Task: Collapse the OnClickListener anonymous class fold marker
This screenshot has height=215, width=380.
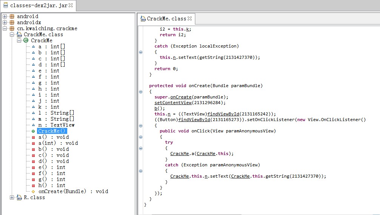Action: pos(141,126)
